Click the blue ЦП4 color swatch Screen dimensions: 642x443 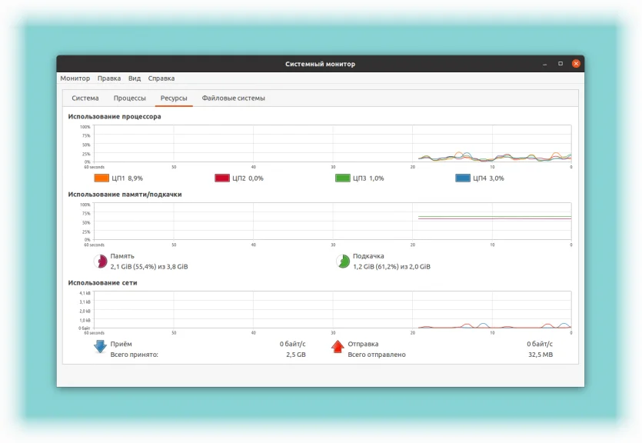tap(463, 178)
